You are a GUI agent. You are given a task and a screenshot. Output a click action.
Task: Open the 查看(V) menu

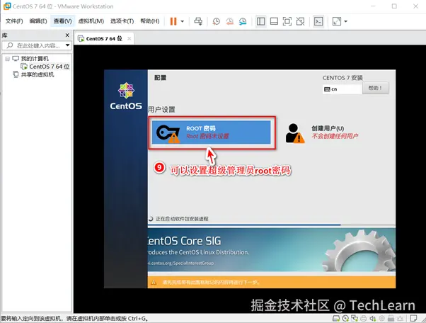click(62, 21)
